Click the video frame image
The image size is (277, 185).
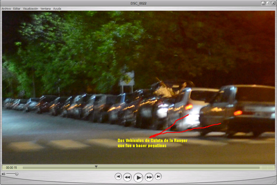[x=138, y=87]
